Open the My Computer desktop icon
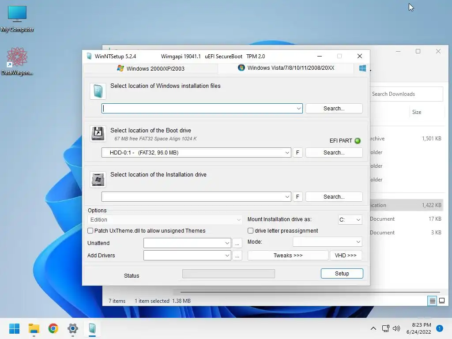 point(17,19)
